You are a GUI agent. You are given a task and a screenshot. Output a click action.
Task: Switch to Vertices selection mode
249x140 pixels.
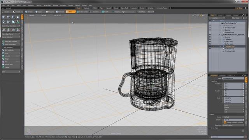click(29, 12)
